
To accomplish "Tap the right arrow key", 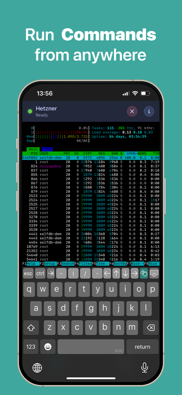I will [x=135, y=273].
